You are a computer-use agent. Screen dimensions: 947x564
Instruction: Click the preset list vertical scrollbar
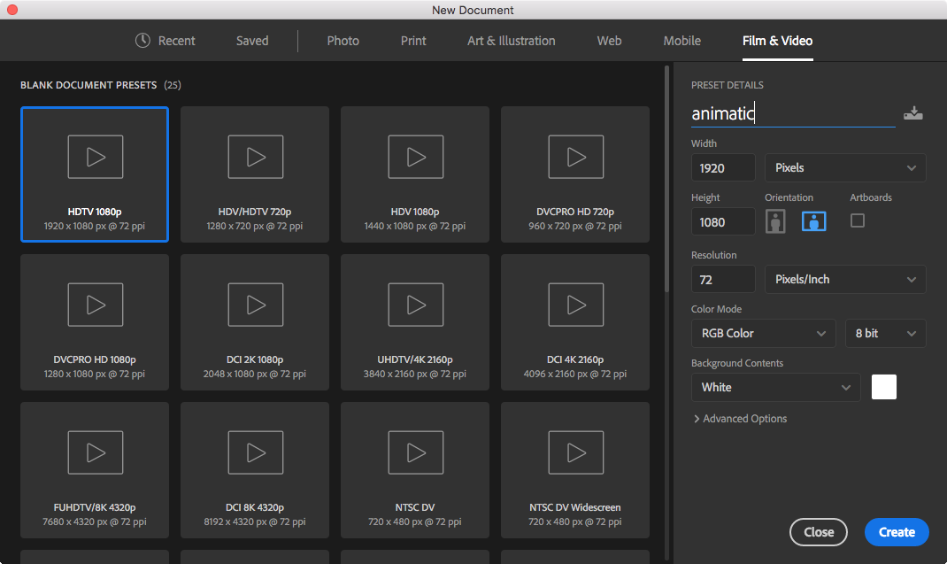coord(666,179)
